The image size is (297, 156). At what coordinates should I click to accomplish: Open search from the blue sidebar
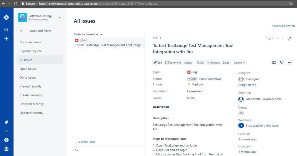[6, 30]
